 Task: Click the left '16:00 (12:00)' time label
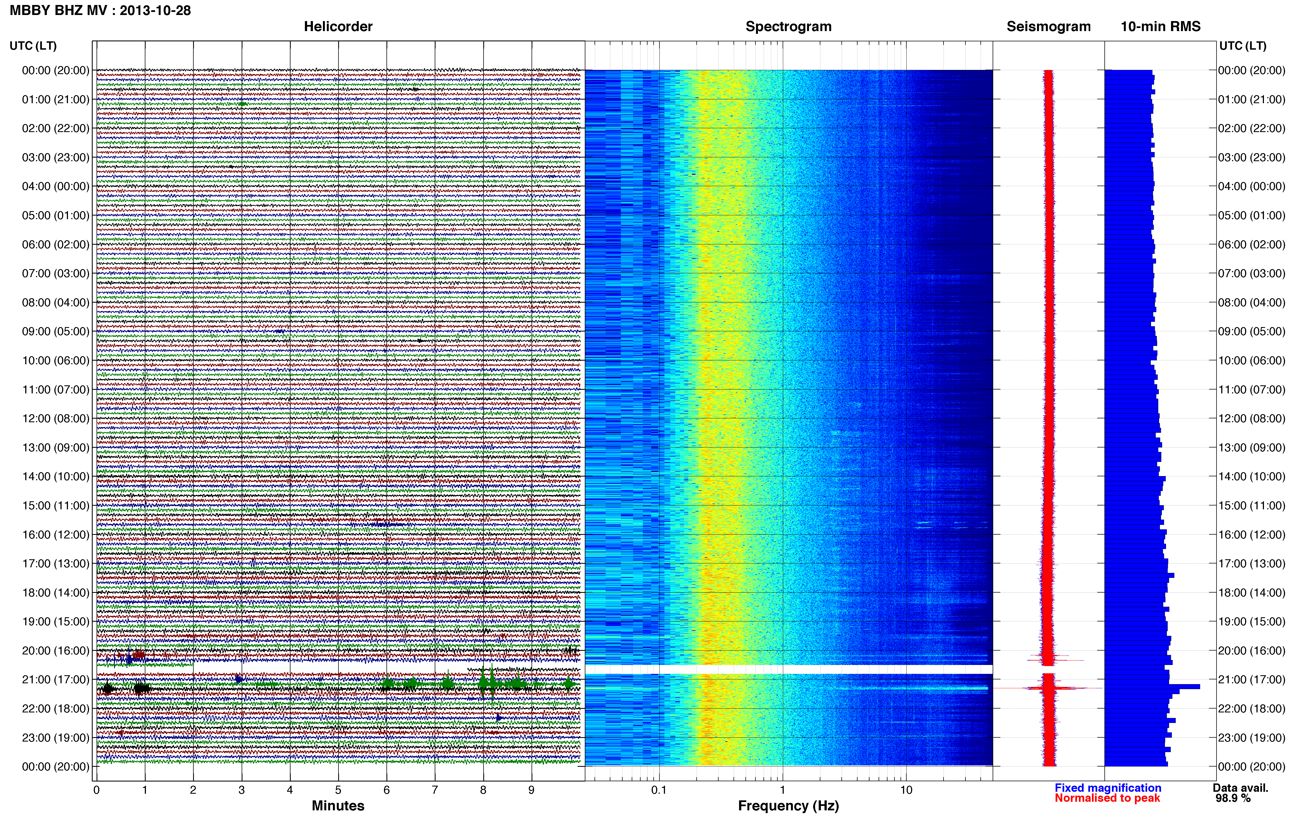click(55, 534)
